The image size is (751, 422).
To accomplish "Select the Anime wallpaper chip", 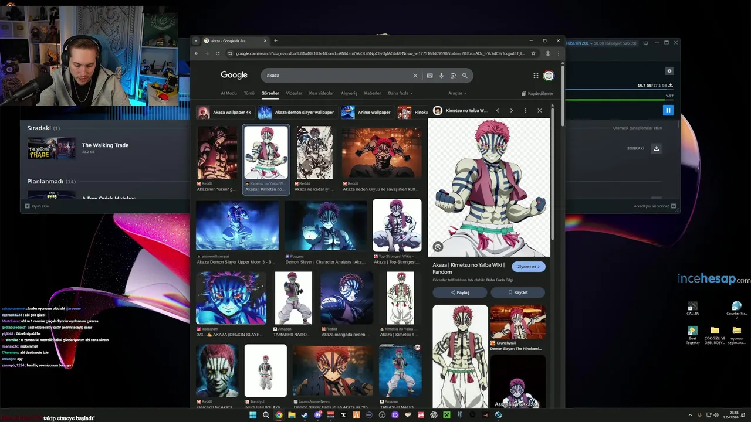I will (367, 112).
